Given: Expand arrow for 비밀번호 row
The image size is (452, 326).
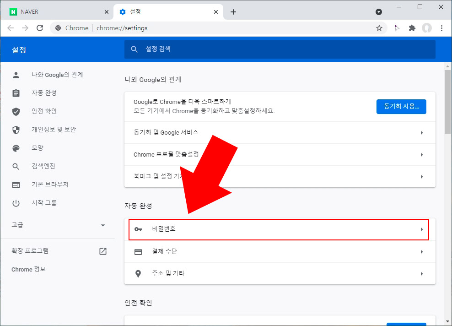Looking at the screenshot, I should tap(422, 229).
